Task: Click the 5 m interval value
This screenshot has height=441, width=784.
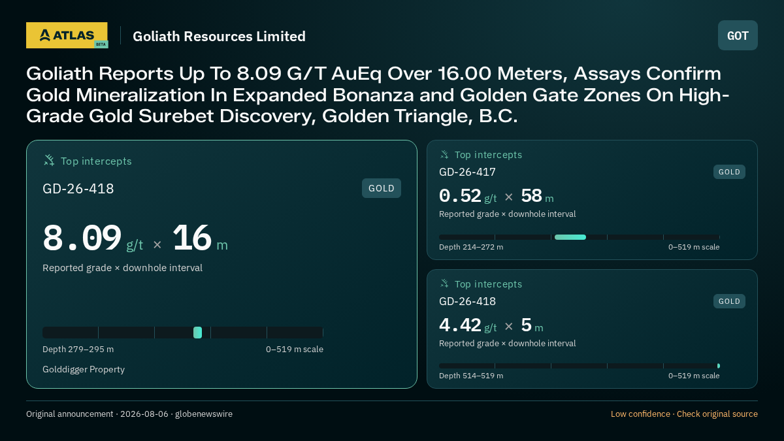Action: coord(532,325)
